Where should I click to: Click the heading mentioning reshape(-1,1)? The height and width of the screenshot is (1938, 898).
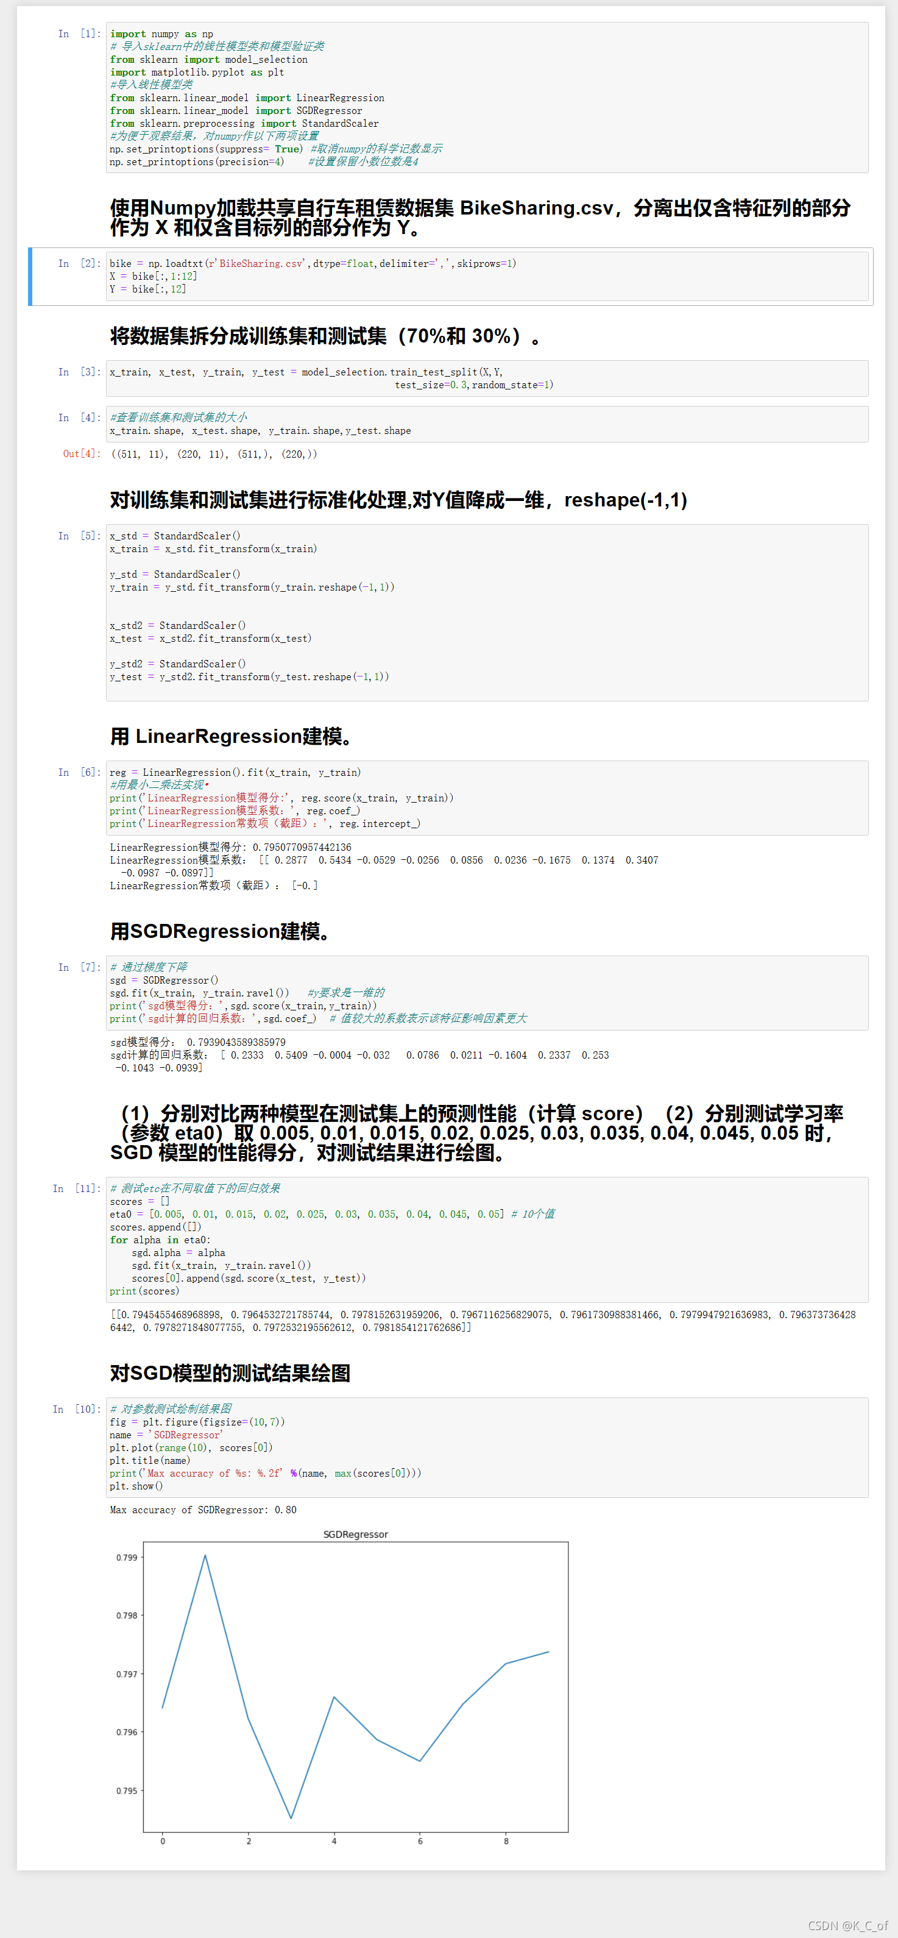(x=398, y=500)
